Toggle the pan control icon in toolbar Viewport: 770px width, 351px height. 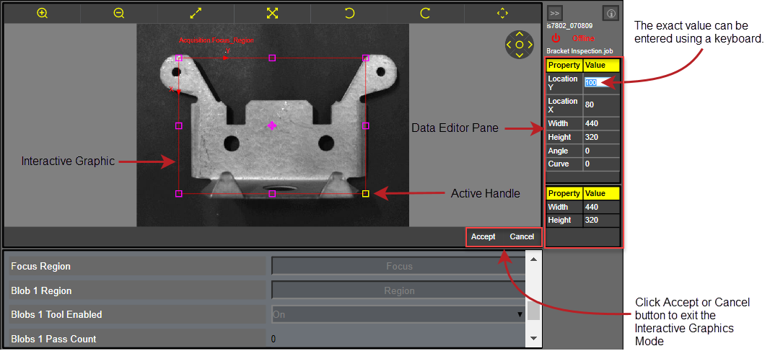point(502,13)
